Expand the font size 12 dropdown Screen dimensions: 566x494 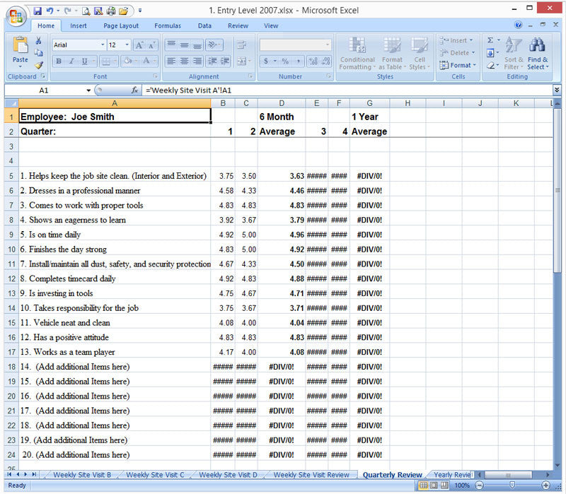127,45
